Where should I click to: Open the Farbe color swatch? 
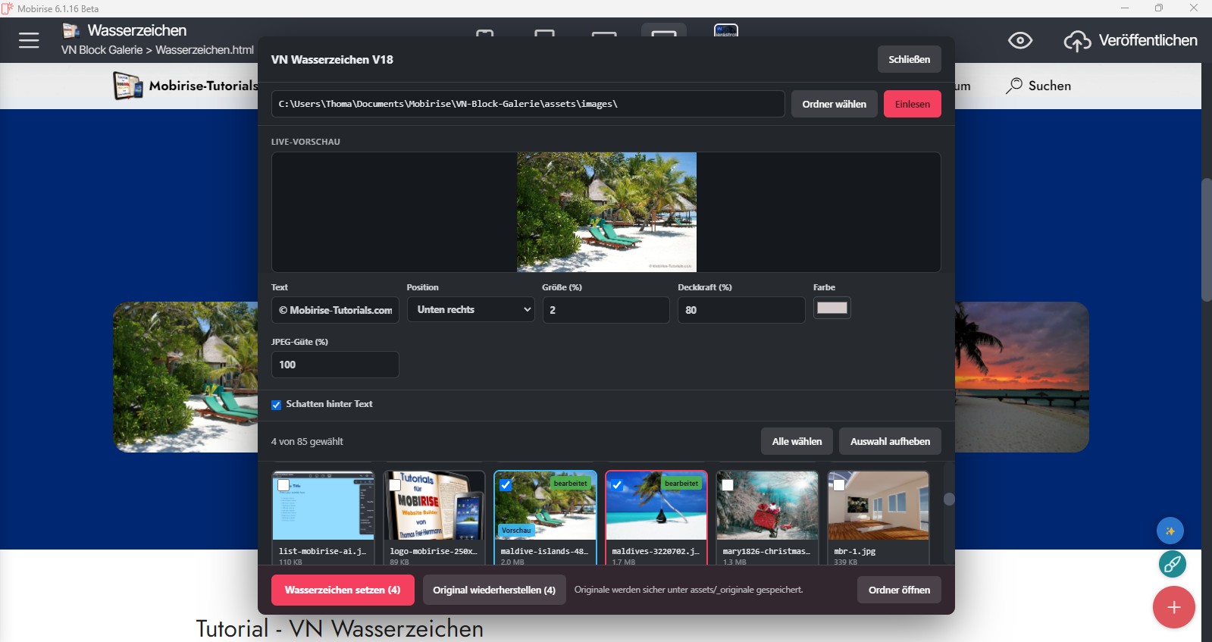(x=832, y=308)
